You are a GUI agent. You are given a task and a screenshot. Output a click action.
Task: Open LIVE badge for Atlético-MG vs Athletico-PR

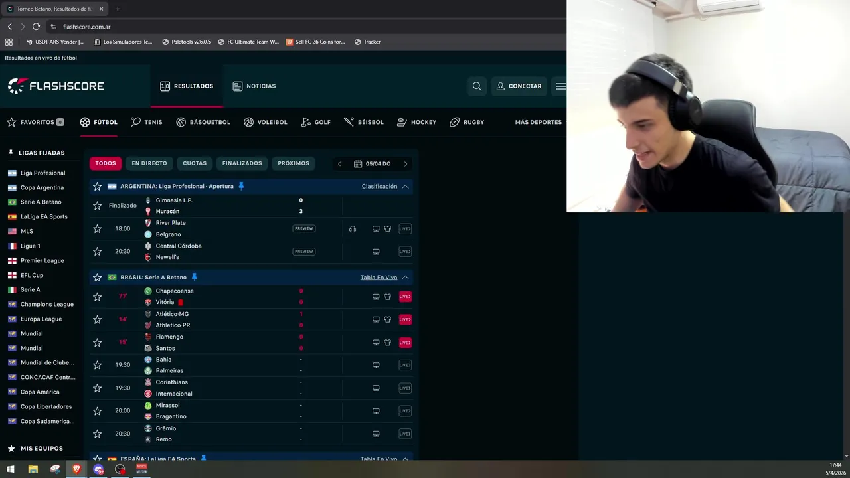[405, 319]
